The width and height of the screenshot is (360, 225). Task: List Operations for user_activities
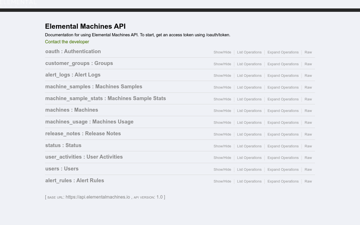[249, 158]
